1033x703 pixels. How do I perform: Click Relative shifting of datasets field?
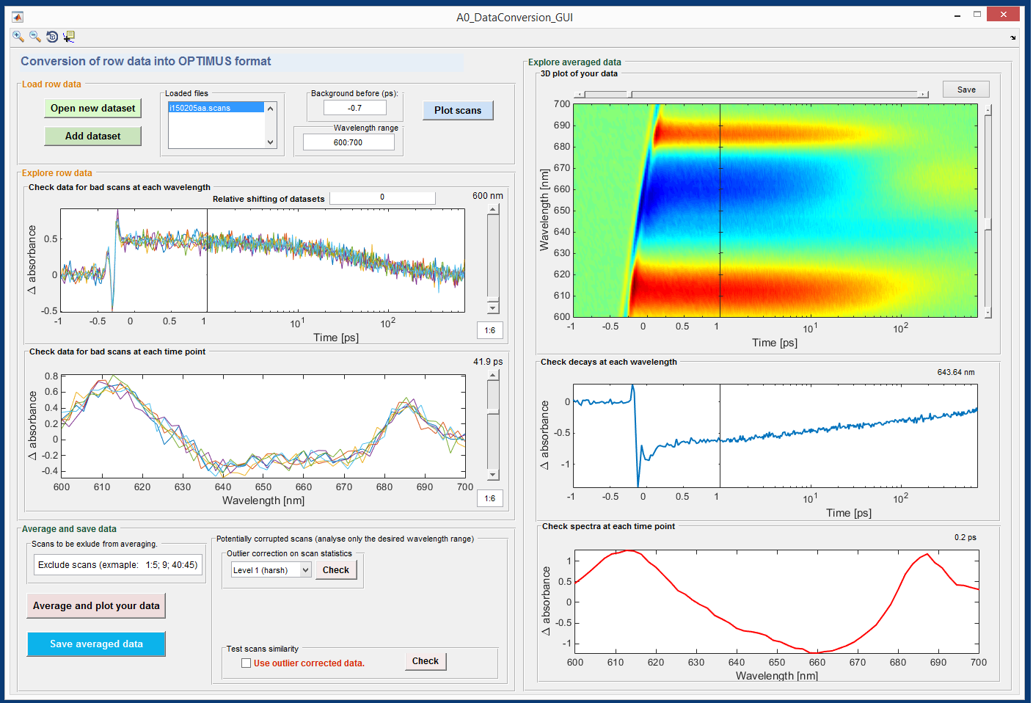pos(382,197)
